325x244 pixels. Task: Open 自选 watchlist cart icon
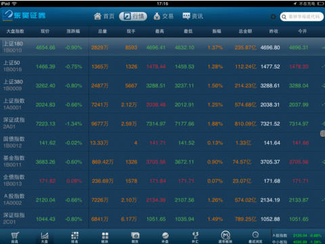(x=15, y=237)
